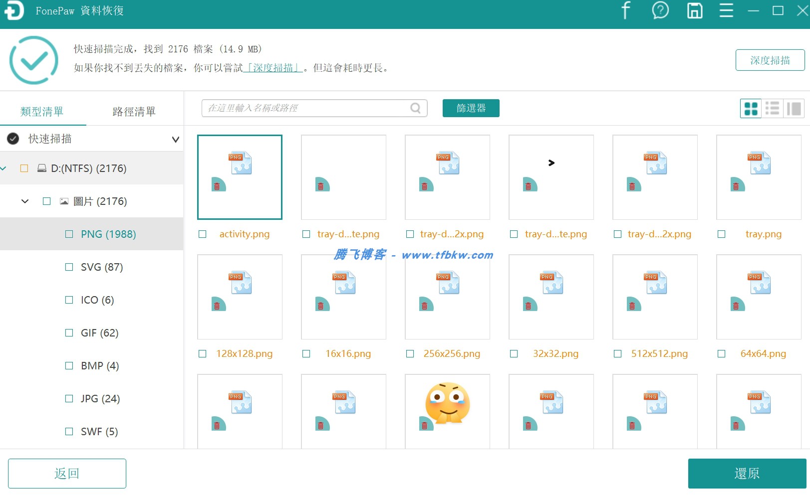
Task: Switch to preview pane view icon
Action: [x=794, y=108]
